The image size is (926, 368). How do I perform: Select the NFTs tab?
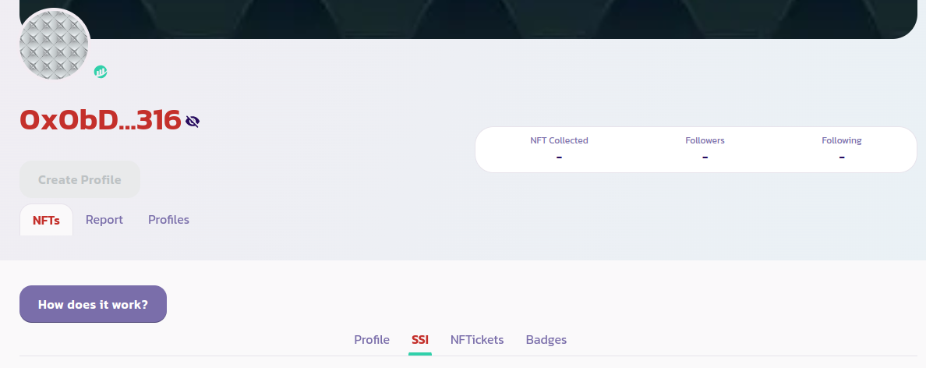[x=46, y=220]
